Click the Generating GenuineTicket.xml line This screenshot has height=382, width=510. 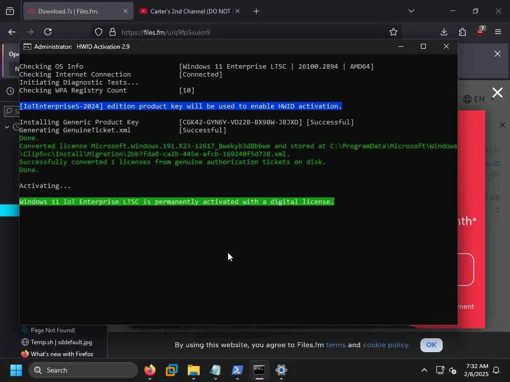[75, 130]
